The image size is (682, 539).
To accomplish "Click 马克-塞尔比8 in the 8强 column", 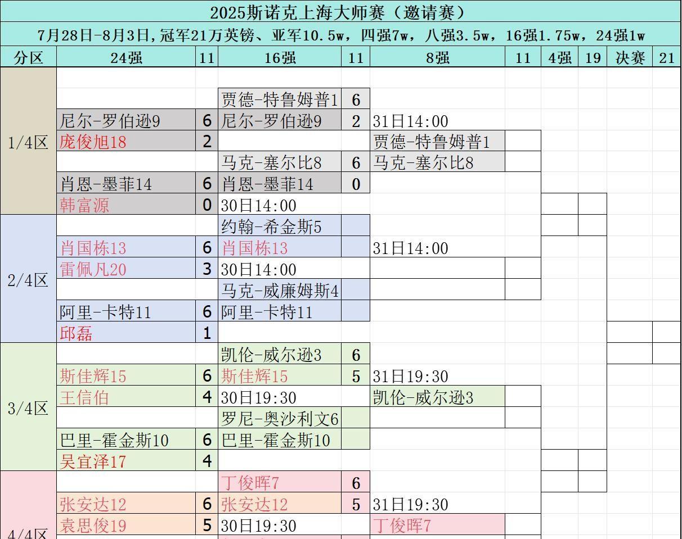I will point(437,162).
